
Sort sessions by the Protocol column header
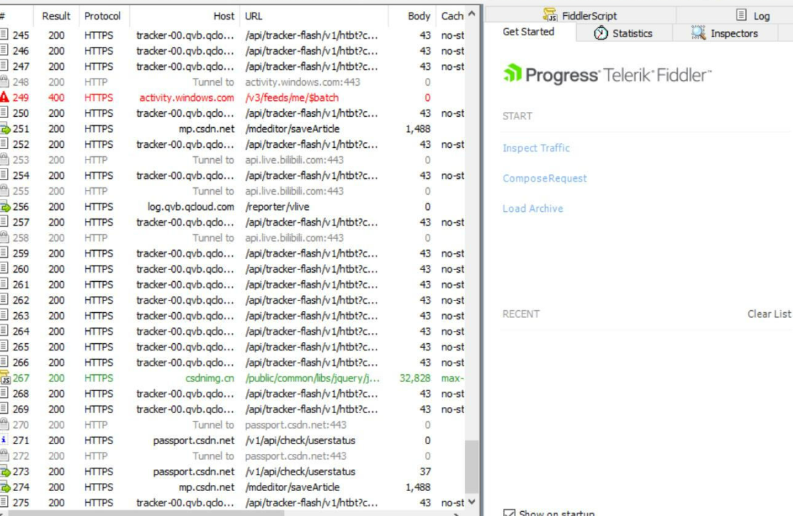(103, 16)
